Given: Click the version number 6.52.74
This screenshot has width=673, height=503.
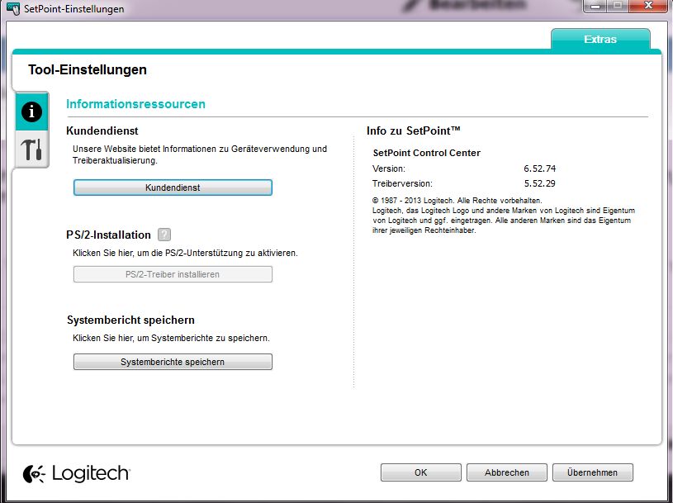Looking at the screenshot, I should 539,168.
